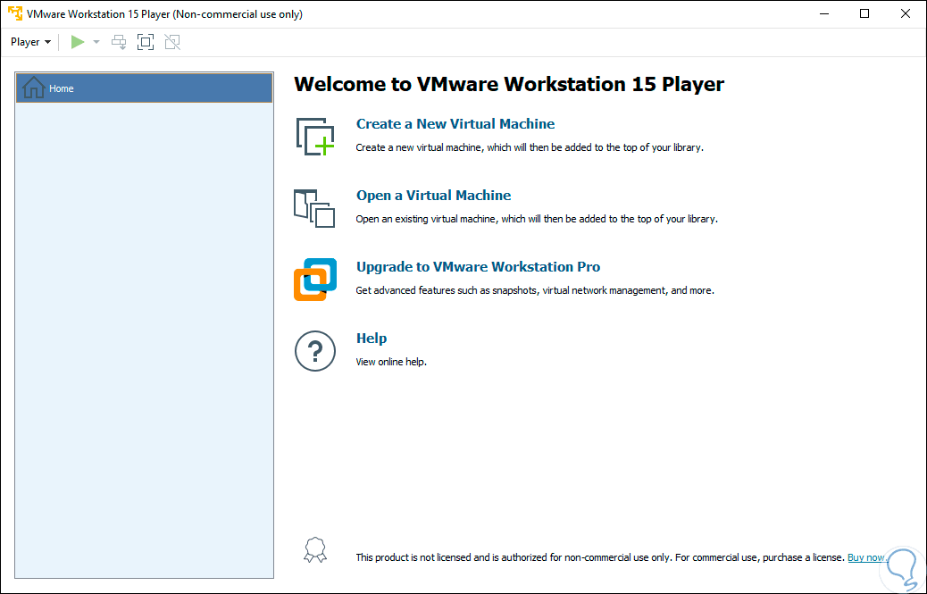Click the 'Get advanced features such as snapshots' description
The image size is (927, 594).
point(535,290)
